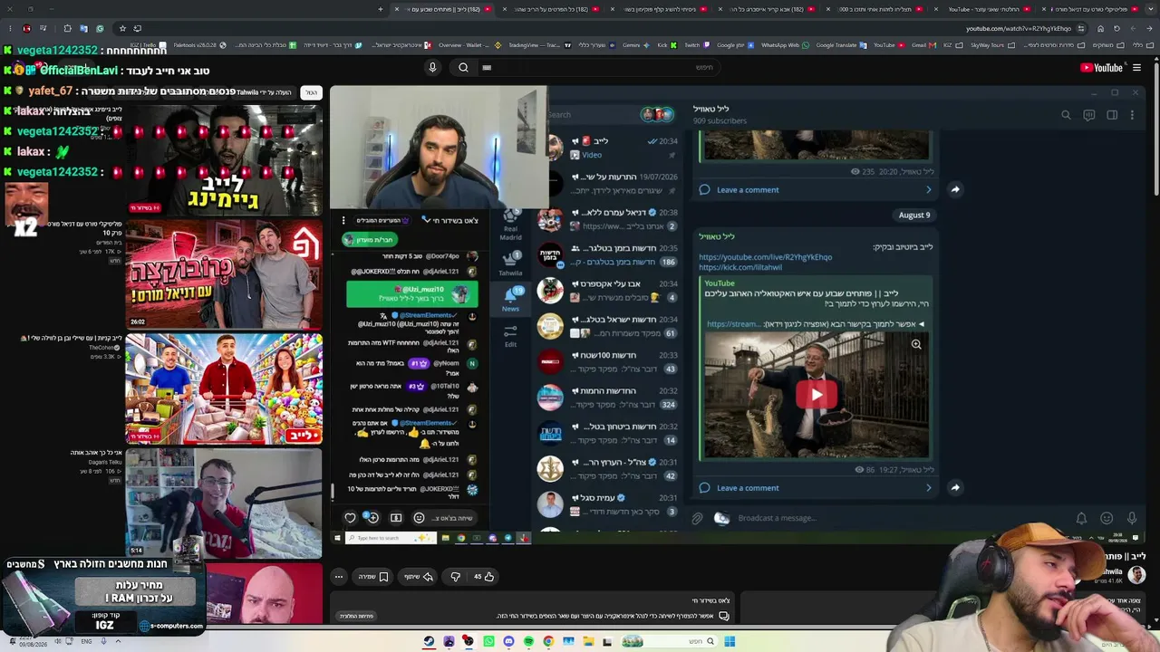Open File Explorer from the Windows taskbar
Viewport: 1160px width, 652px height.
click(x=588, y=641)
